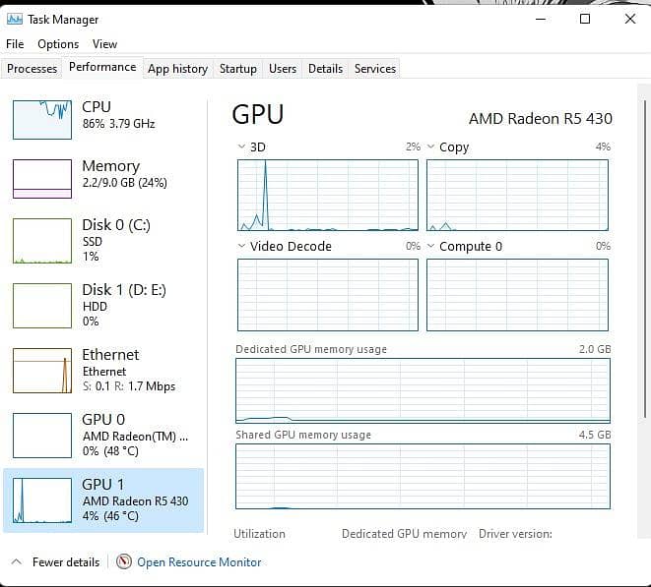This screenshot has width=651, height=587.
Task: Open the Compute 0 engine dropdown
Action: [x=431, y=246]
